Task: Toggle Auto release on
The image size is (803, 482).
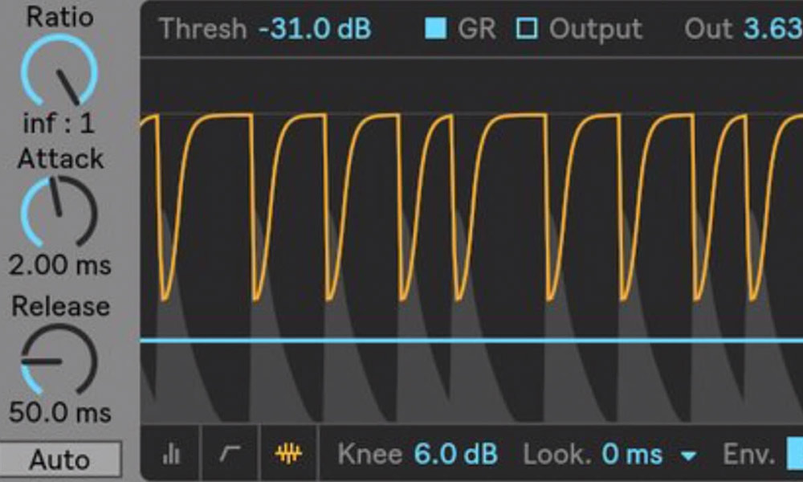Action: [60, 460]
